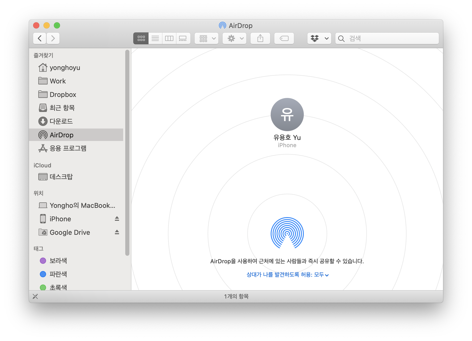Eject Google Drive volume
The width and height of the screenshot is (472, 341).
[x=117, y=232]
